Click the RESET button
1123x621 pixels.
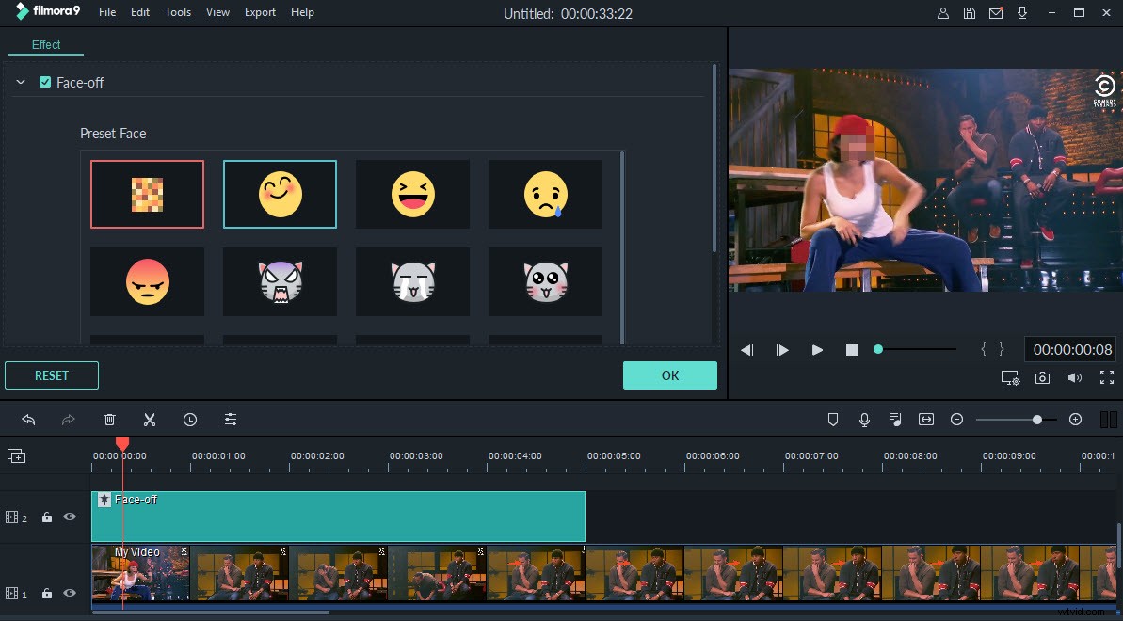coord(51,374)
